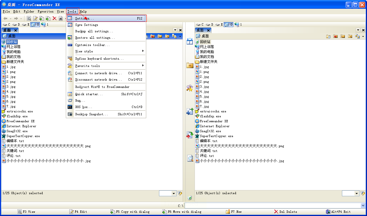
Task: Click the F3 View button
Action: (27, 212)
